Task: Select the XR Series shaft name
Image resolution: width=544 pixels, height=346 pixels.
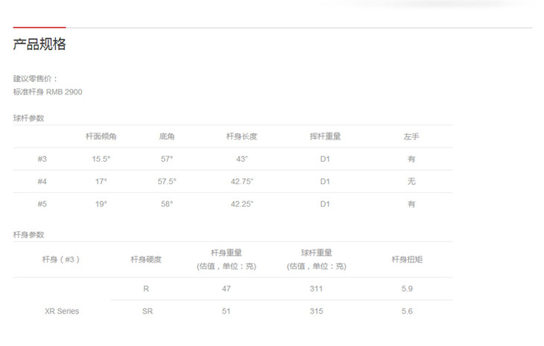Action: pyautogui.click(x=61, y=311)
